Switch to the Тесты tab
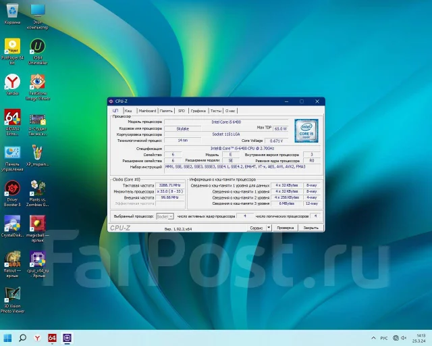Image resolution: width=432 pixels, height=346 pixels. [216, 111]
